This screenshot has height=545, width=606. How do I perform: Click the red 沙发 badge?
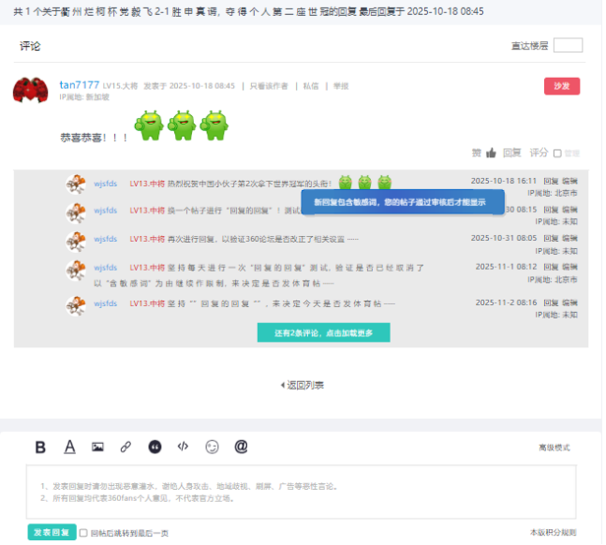tap(562, 86)
